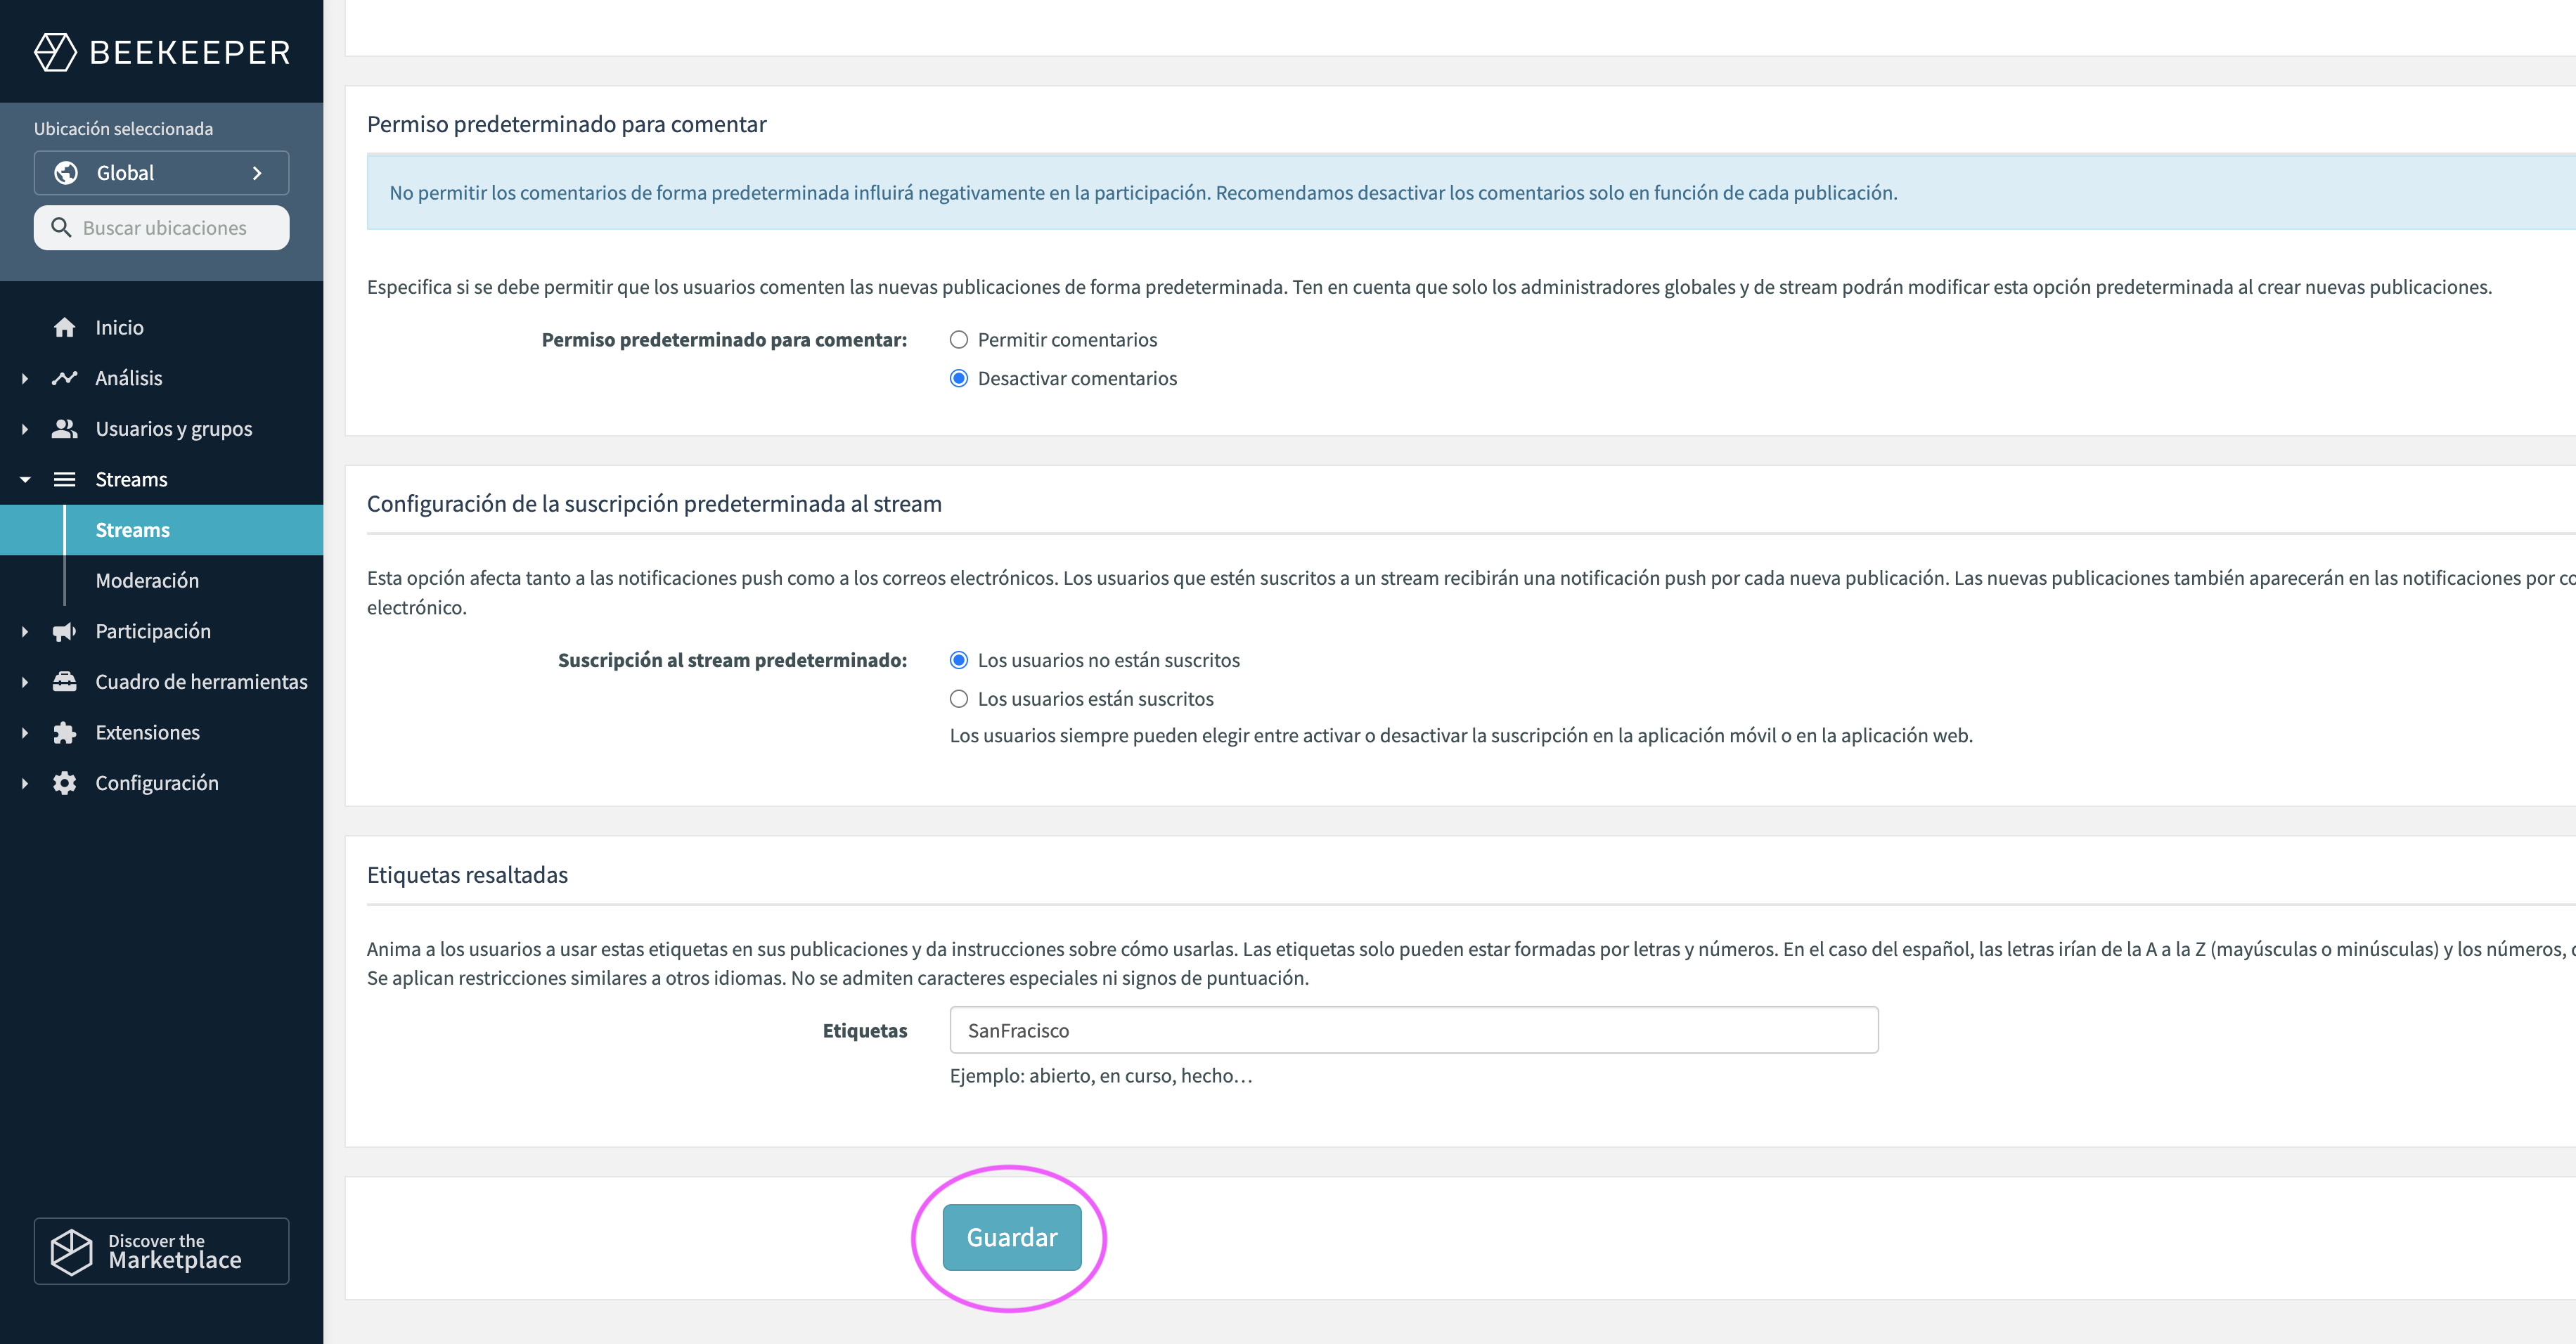2576x1344 pixels.
Task: Select the Permitir comentarios radio button
Action: (958, 340)
